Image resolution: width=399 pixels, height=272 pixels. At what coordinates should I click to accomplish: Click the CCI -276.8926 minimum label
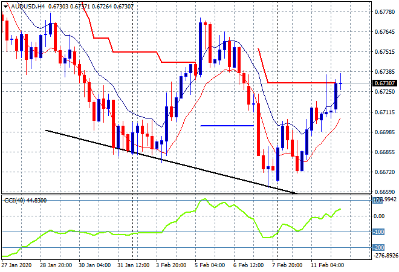[x=384, y=255]
